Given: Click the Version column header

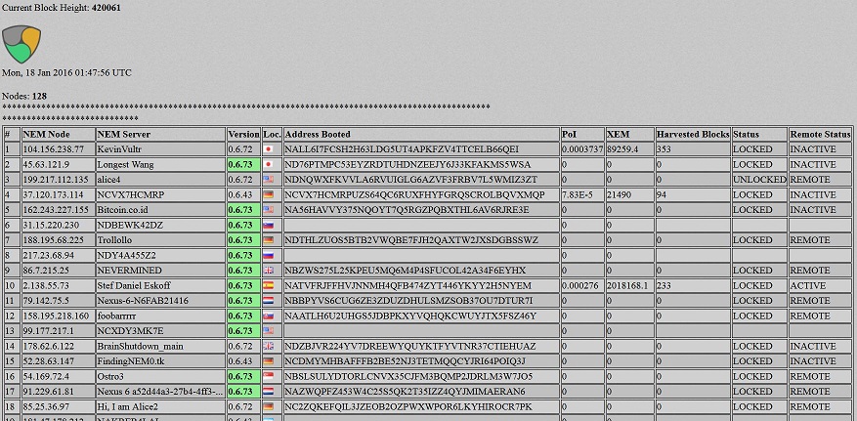Looking at the screenshot, I should [243, 135].
